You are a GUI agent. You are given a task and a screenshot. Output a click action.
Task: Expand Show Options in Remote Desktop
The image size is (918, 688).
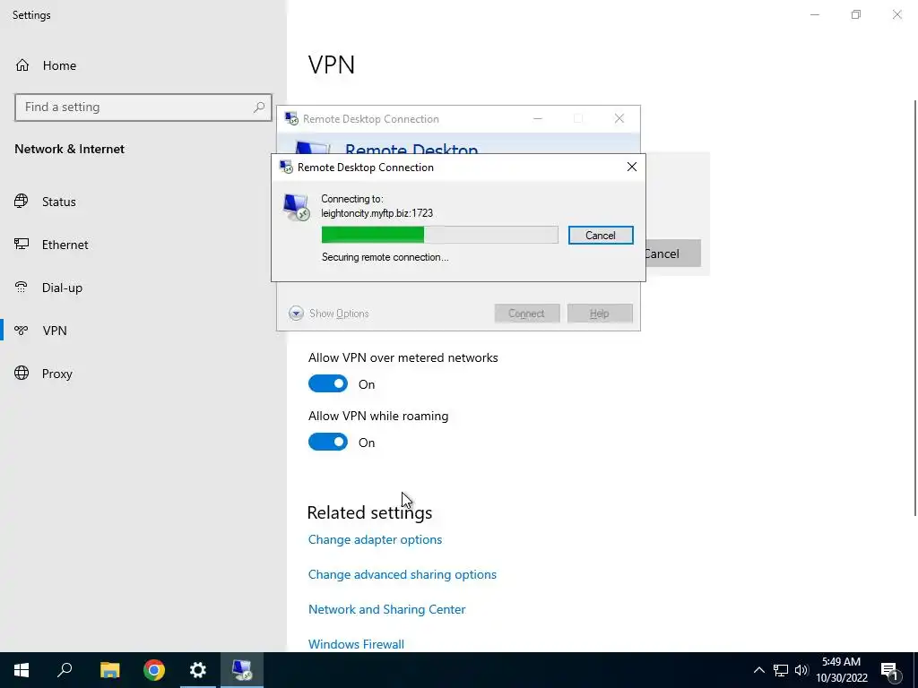pos(328,314)
